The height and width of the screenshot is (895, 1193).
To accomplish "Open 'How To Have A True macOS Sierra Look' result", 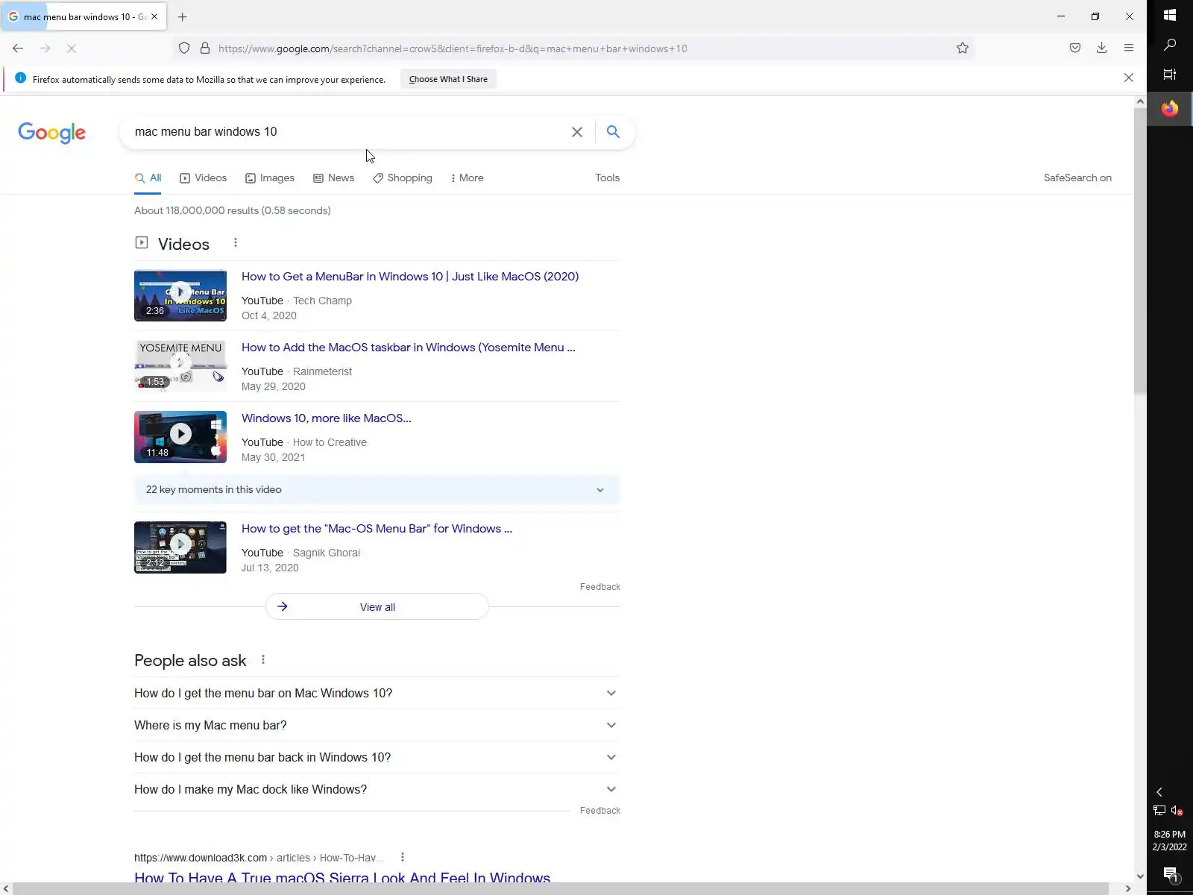I will click(x=342, y=878).
